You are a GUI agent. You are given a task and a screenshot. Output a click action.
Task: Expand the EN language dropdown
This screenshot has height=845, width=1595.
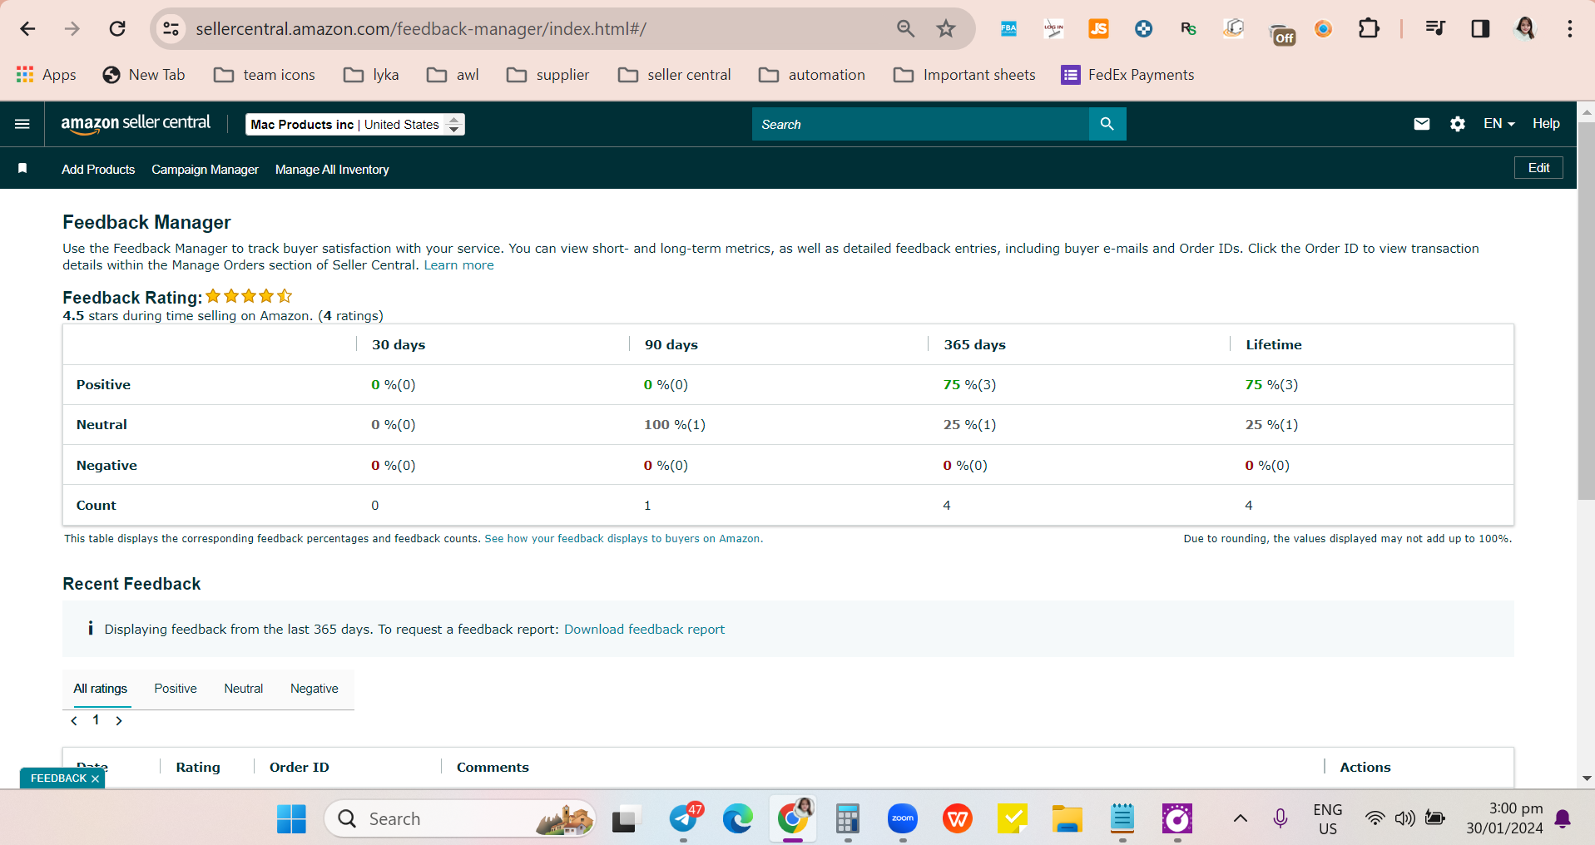coord(1498,124)
